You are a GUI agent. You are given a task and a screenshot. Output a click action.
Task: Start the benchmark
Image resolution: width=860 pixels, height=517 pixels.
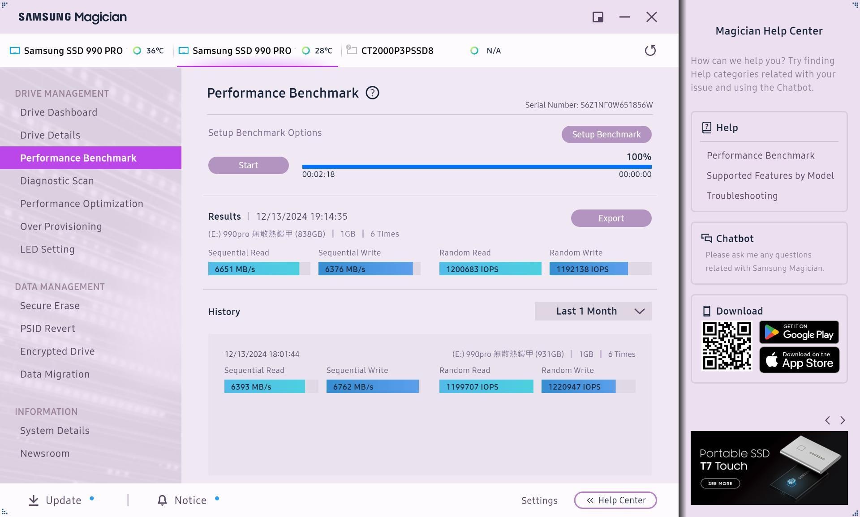tap(249, 165)
